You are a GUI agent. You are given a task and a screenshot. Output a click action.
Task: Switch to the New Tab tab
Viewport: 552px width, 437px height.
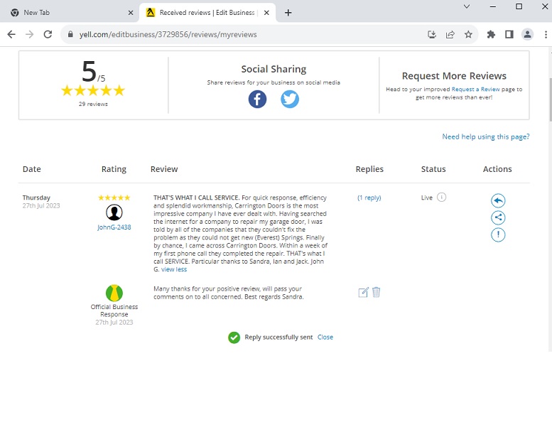[x=70, y=13]
